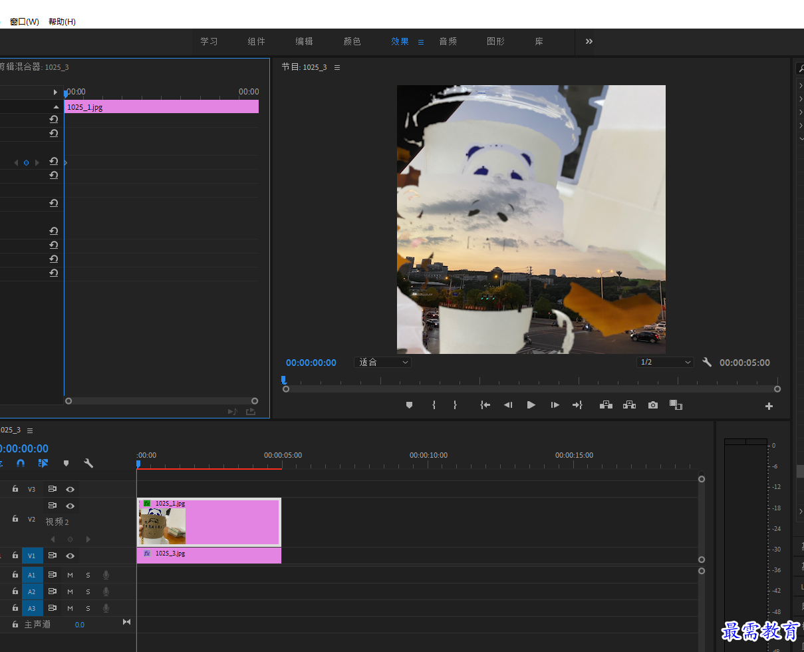The image size is (804, 652).
Task: Enable voice-over record on track A3
Action: [106, 608]
